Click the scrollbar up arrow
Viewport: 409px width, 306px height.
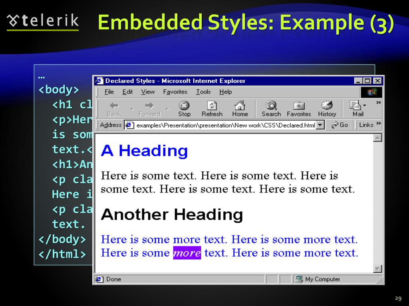[x=377, y=138]
